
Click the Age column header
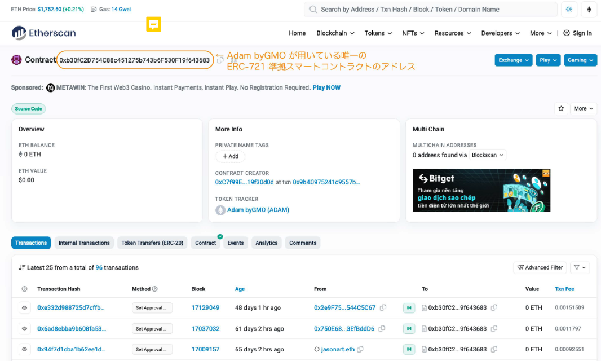pos(240,289)
